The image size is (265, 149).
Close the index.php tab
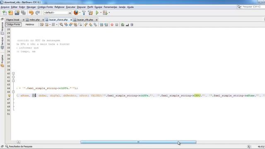43,20
